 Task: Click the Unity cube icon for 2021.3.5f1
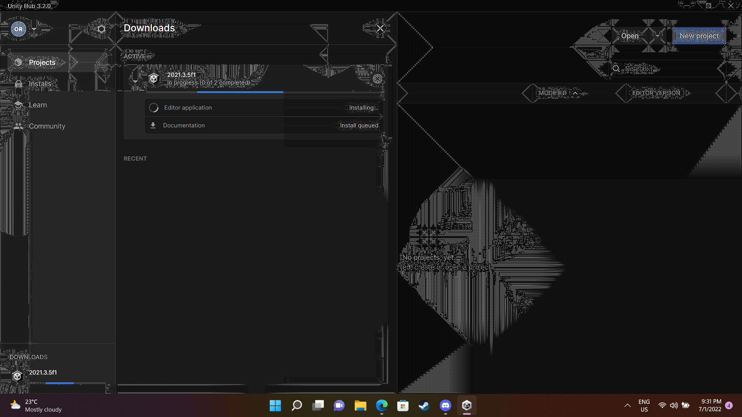click(x=154, y=78)
